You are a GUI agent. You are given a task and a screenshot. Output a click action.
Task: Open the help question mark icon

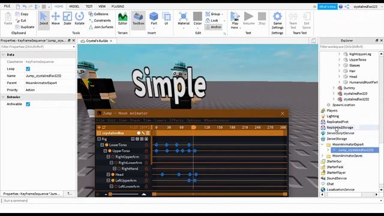pos(341,7)
